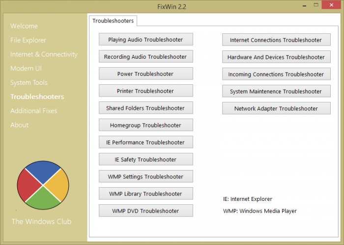
Task: Open Internet & Connectivity section
Action: pos(44,54)
